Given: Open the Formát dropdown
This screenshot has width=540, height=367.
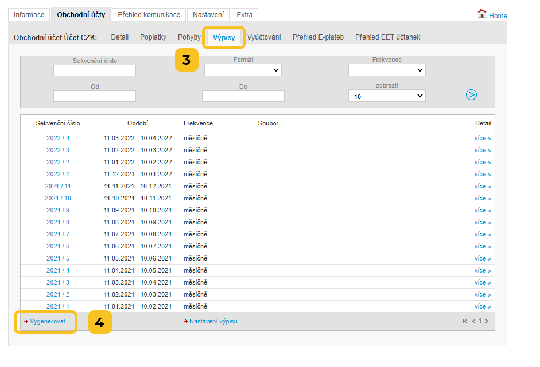Looking at the screenshot, I should [243, 70].
